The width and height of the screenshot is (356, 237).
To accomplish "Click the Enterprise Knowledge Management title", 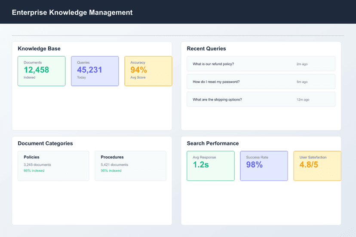I will click(x=72, y=12).
